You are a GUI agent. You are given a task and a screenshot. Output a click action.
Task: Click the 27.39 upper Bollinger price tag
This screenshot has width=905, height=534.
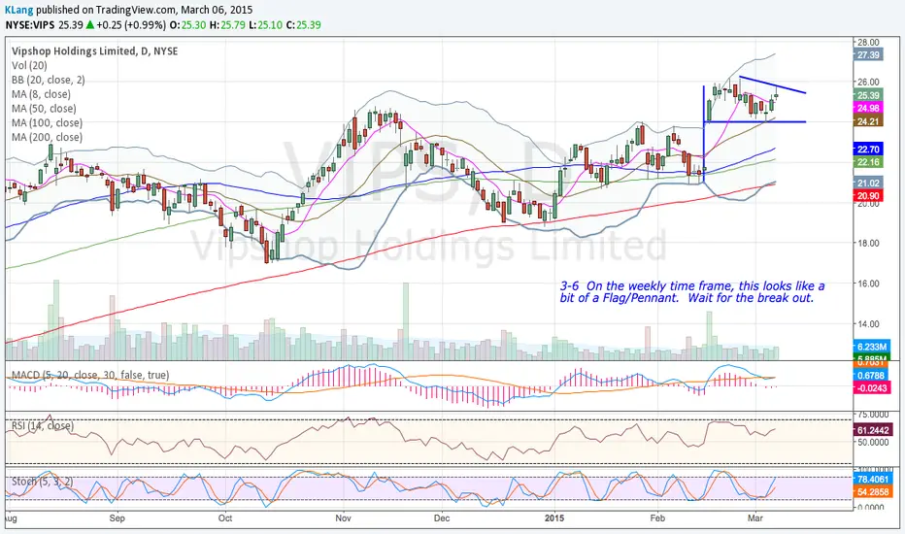tap(868, 55)
